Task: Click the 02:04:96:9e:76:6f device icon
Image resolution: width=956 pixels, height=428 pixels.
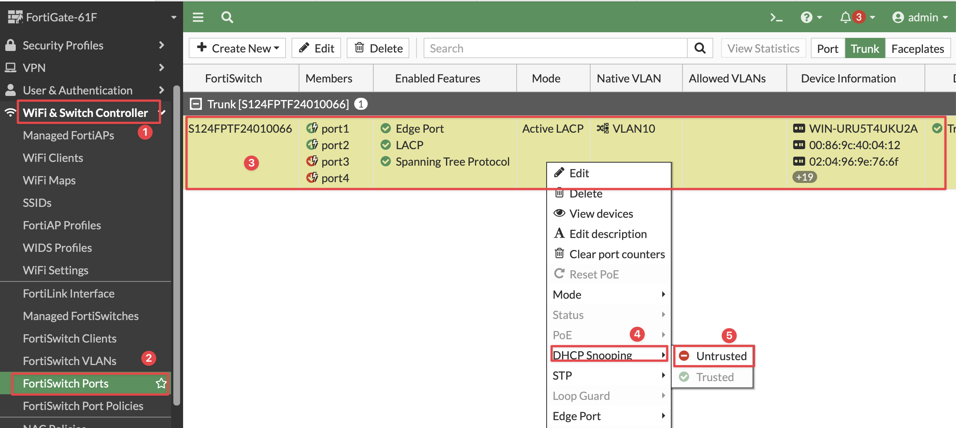Action: 799,161
